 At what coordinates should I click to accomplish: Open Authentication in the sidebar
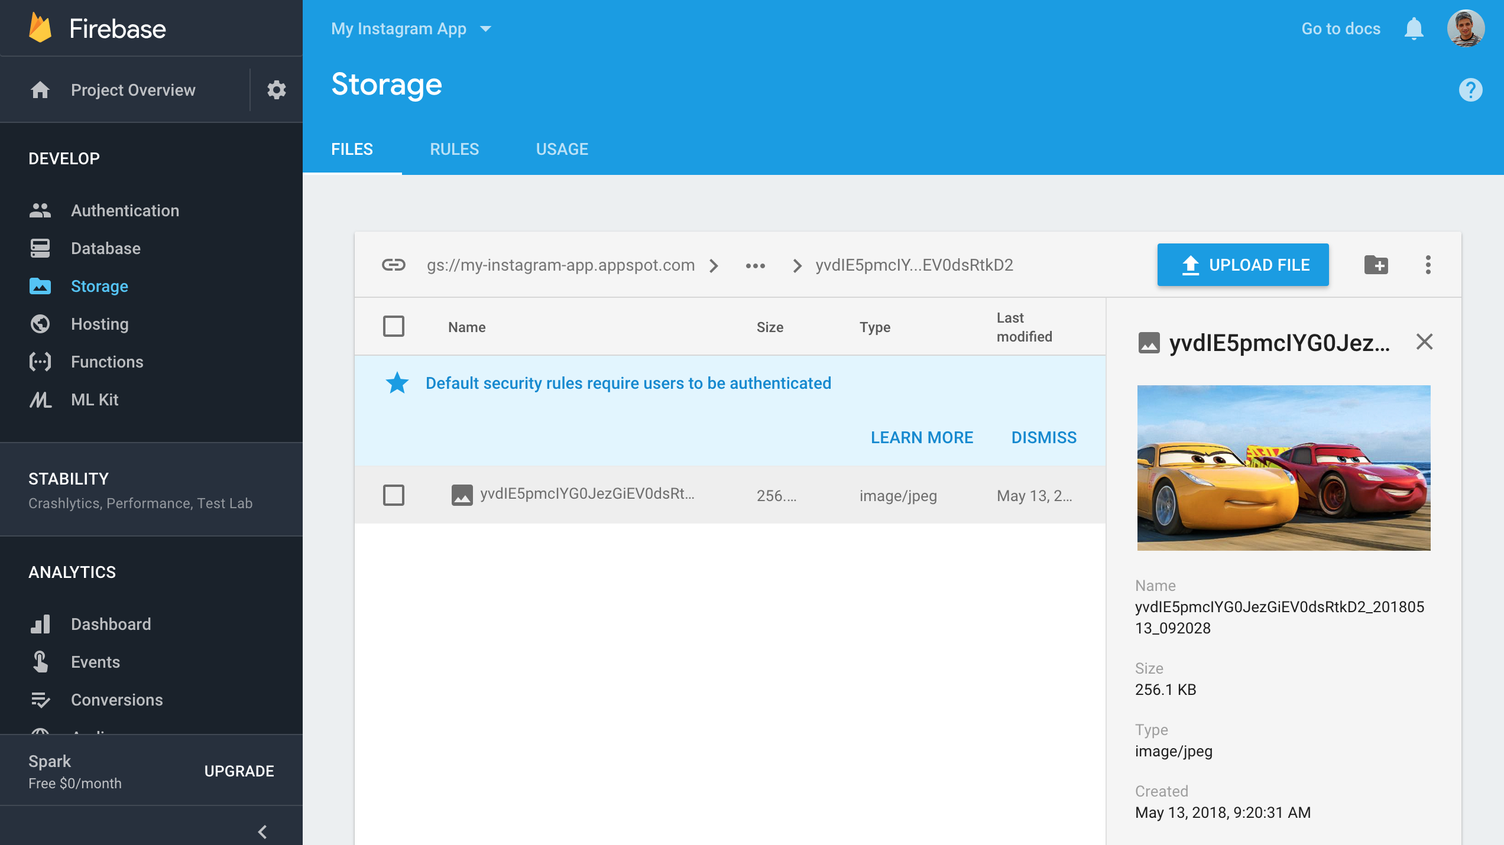pos(125,210)
